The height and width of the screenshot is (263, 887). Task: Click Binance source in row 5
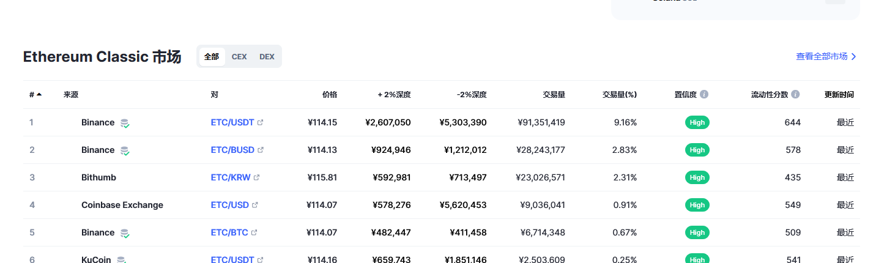pos(98,232)
